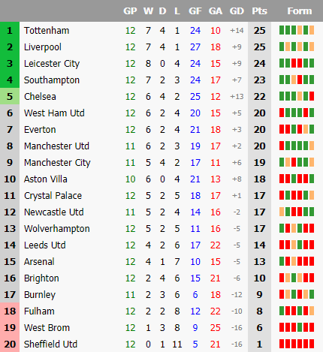
Task: Select the Form column header
Action: 300,11
